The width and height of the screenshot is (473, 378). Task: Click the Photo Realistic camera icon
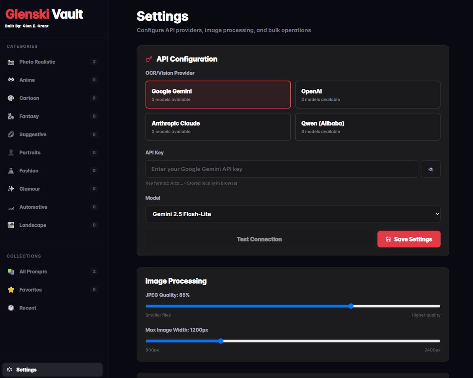coord(11,62)
